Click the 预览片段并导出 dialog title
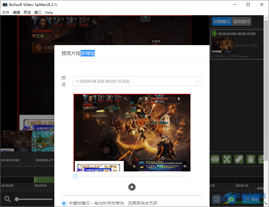 click(78, 53)
